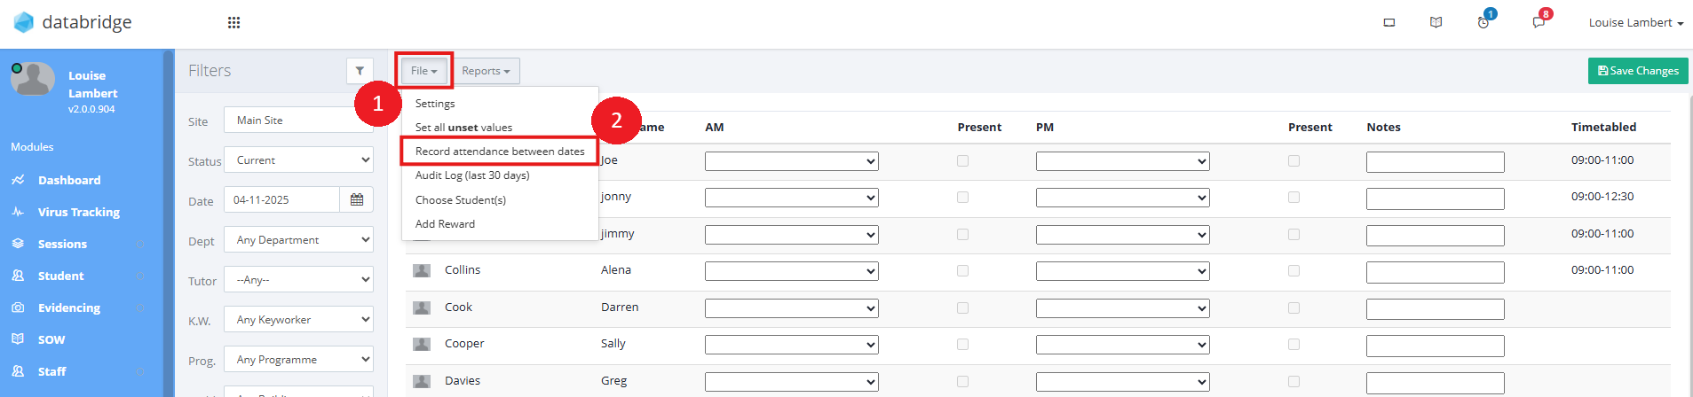Open Virus Tracking in the sidebar
This screenshot has height=397, width=1693.
click(78, 213)
